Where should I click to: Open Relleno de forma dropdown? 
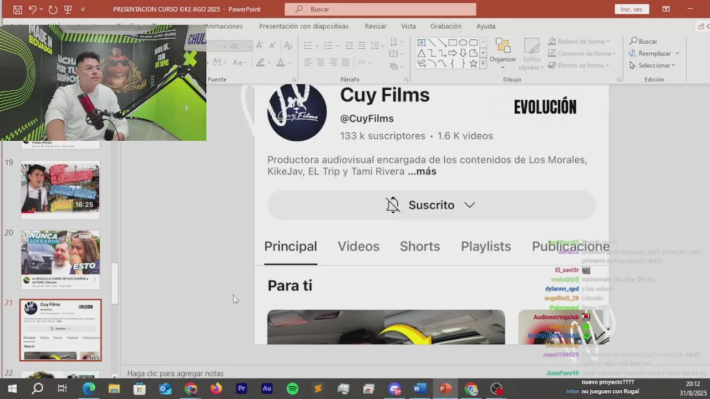[x=579, y=42]
